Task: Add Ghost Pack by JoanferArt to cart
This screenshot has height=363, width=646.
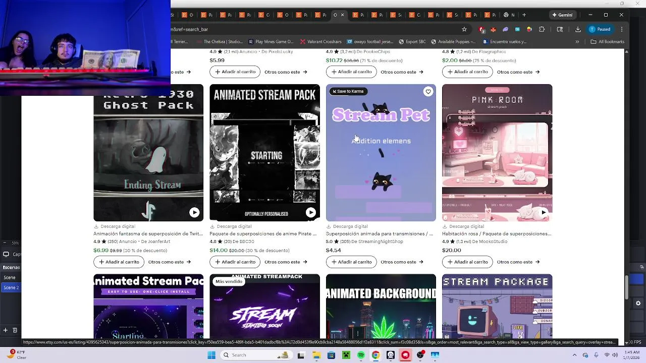Action: click(x=119, y=262)
